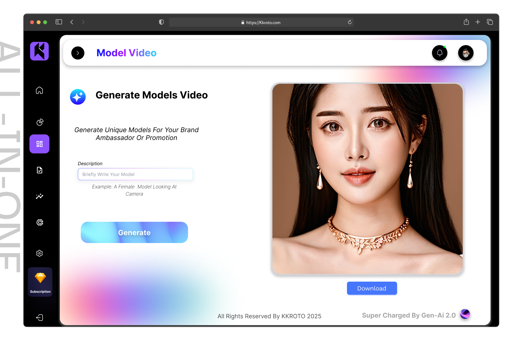This screenshot has height=349, width=518.
Task: Select the highlighted dashboard grid icon
Action: pos(40,144)
